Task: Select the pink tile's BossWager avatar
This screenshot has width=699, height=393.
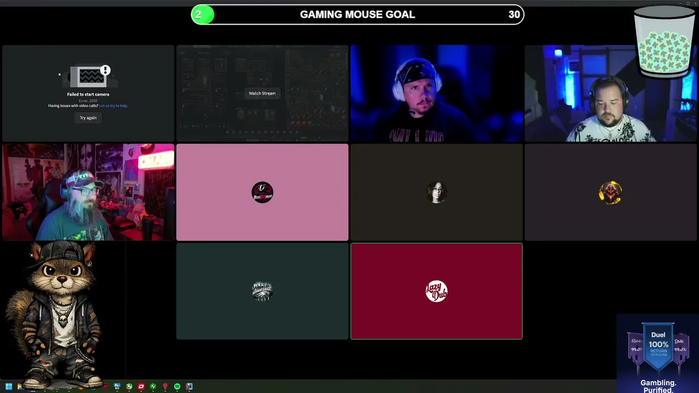Action: tap(262, 192)
